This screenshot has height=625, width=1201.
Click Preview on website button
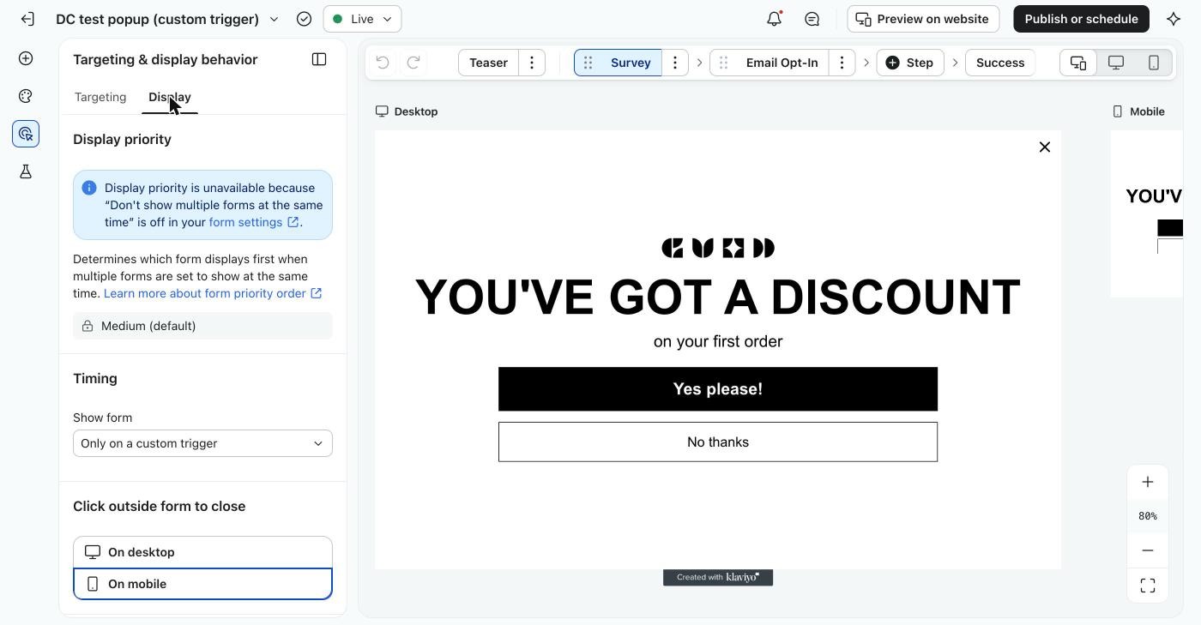point(923,19)
